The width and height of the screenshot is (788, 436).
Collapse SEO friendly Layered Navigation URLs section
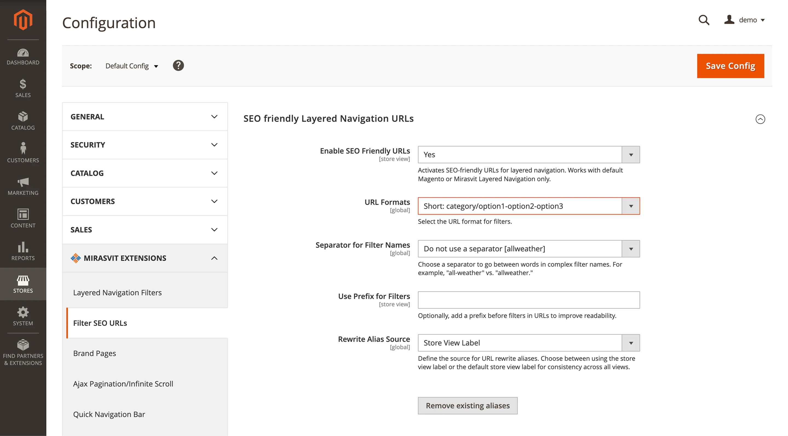[x=760, y=119]
